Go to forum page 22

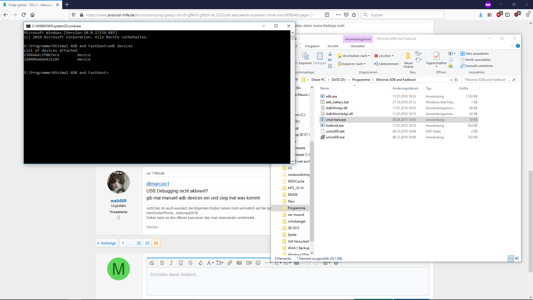tap(139, 243)
